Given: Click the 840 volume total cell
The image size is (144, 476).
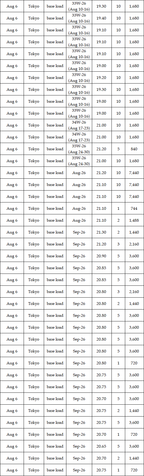Looking at the screenshot, I should [x=134, y=149].
